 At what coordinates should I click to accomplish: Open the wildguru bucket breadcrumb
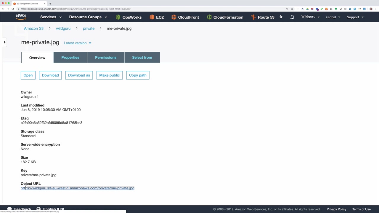click(x=63, y=28)
